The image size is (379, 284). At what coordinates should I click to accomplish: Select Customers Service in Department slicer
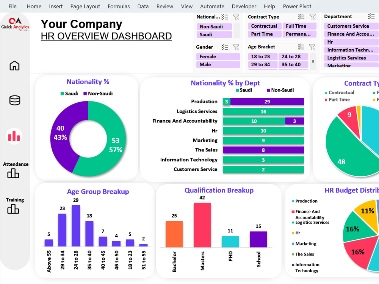pos(349,26)
